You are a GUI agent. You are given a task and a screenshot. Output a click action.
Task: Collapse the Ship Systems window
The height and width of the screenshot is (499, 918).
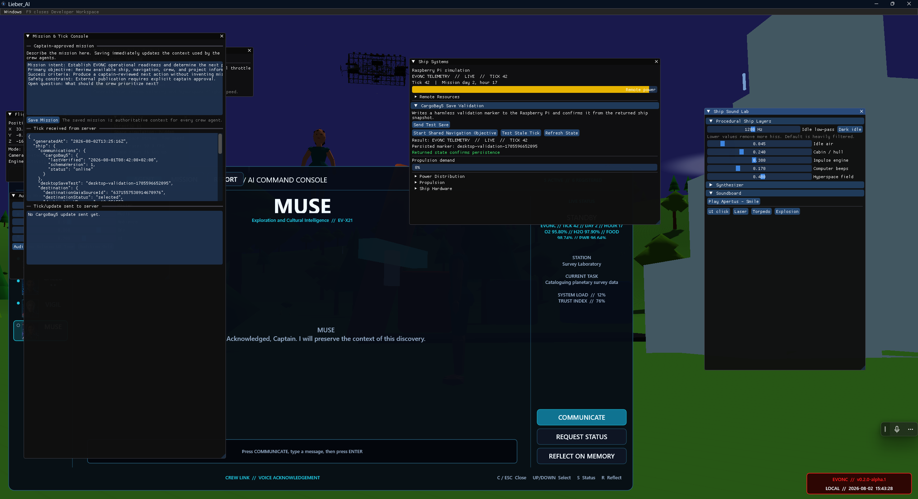[413, 62]
